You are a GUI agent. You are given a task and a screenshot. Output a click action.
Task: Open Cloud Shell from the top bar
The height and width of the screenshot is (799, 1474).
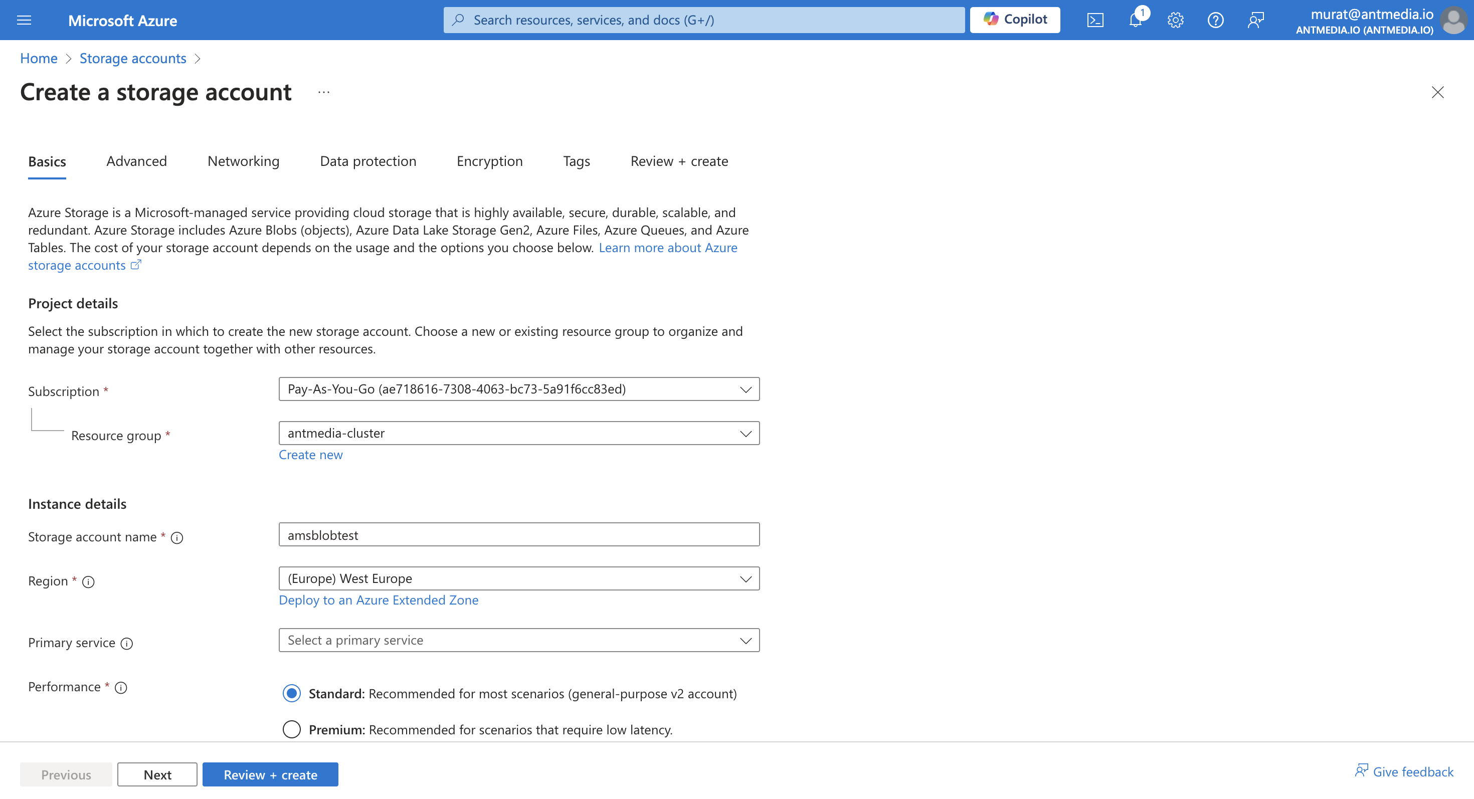1095,20
